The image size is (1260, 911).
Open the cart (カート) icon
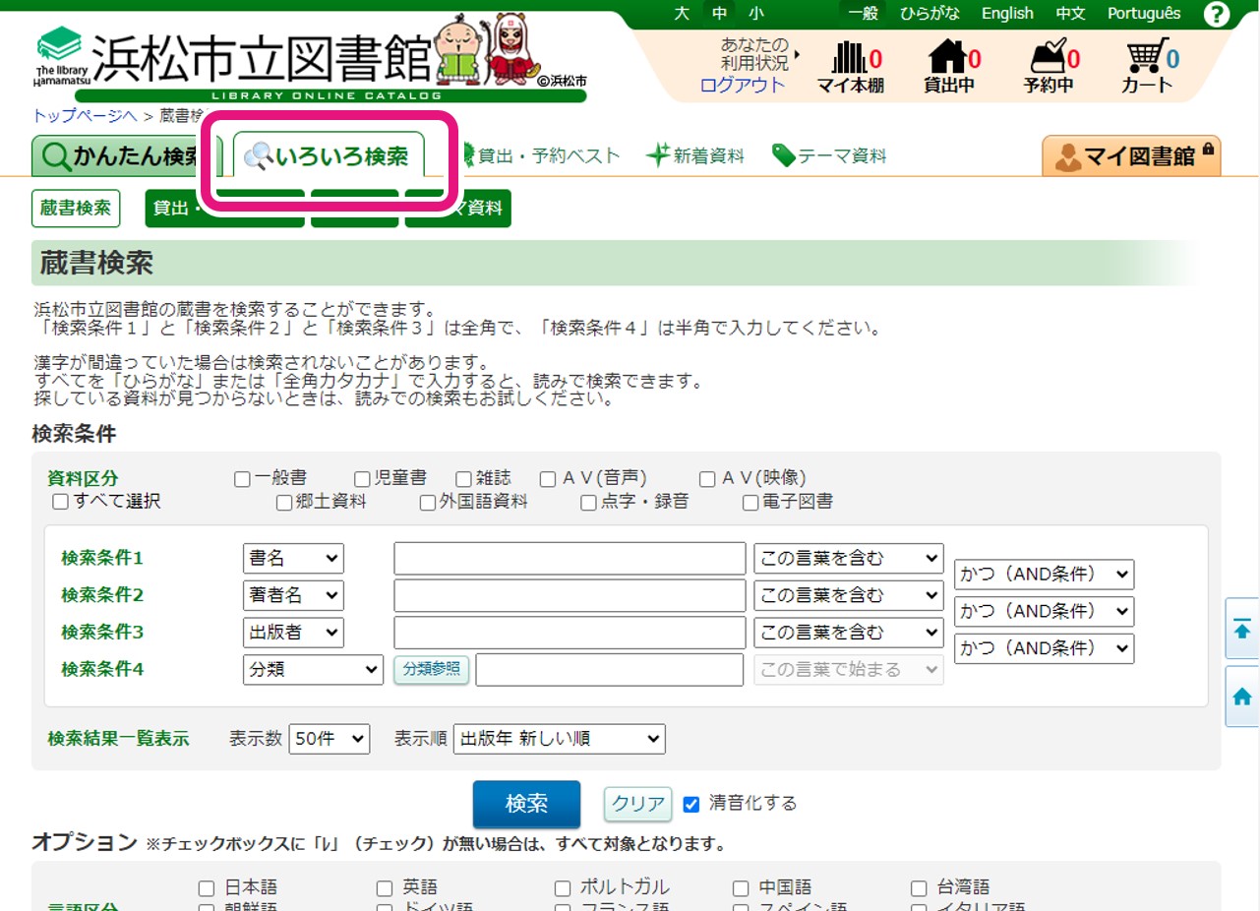coord(1147,65)
